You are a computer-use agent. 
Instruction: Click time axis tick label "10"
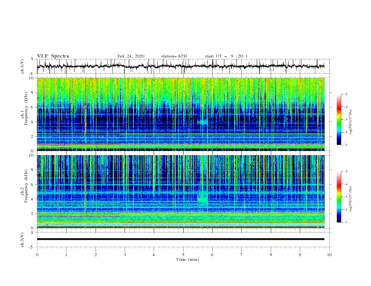329,255
